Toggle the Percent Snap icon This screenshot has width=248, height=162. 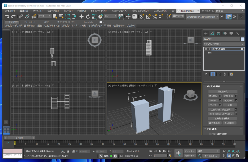155,16
